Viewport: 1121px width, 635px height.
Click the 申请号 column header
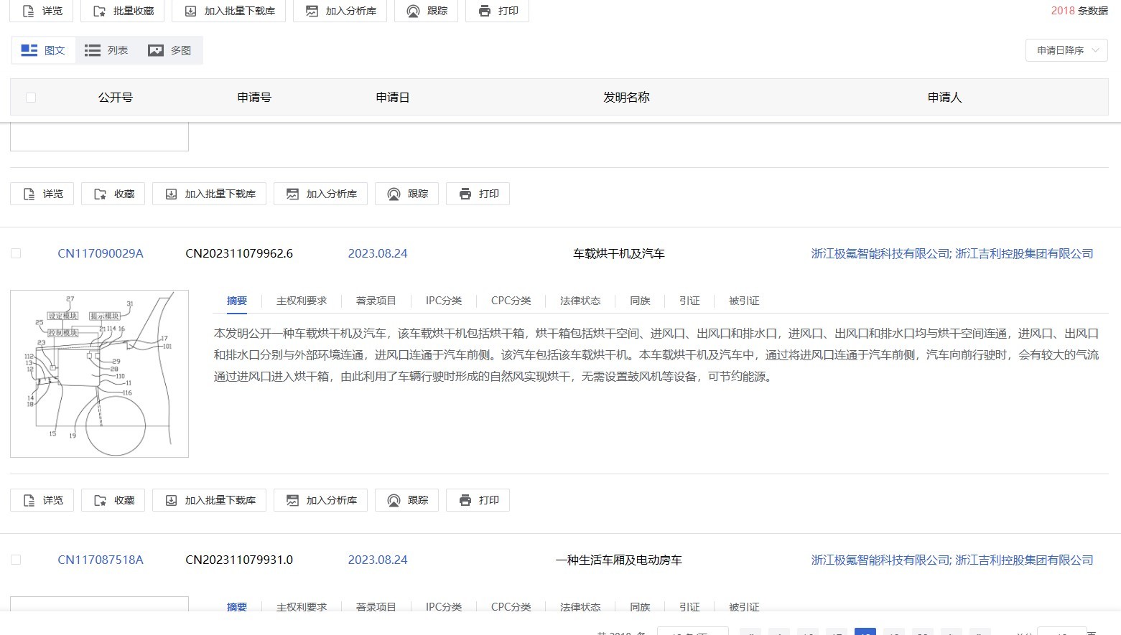click(254, 98)
